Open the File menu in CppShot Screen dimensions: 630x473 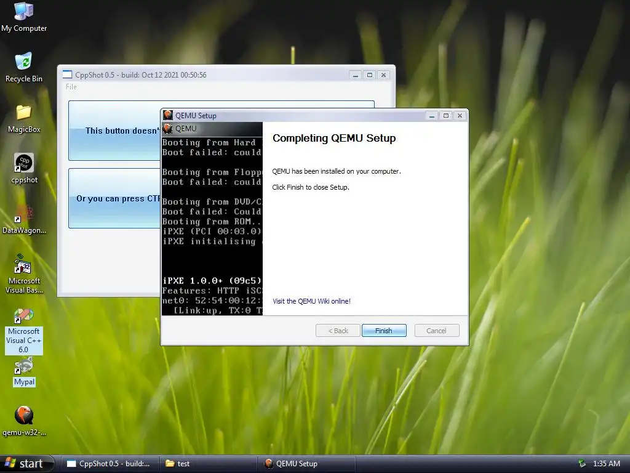(x=71, y=86)
